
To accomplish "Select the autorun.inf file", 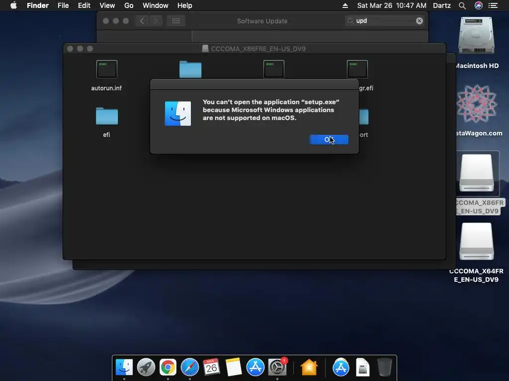I will [x=106, y=76].
